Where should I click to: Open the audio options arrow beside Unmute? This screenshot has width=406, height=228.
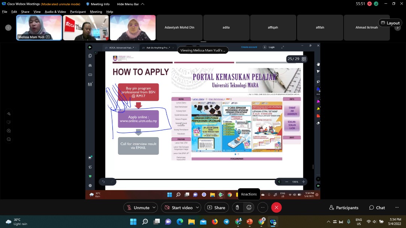pyautogui.click(x=154, y=208)
